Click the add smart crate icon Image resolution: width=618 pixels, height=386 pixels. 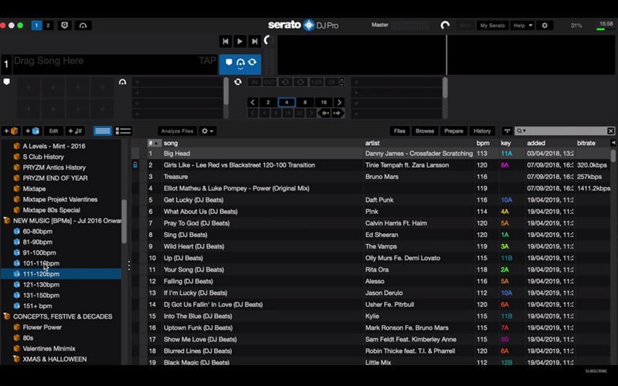pos(32,131)
